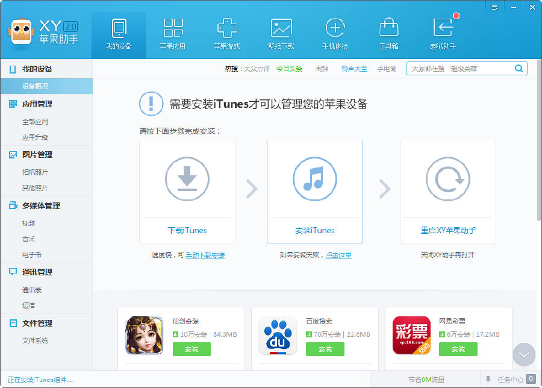Image resolution: width=542 pixels, height=388 pixels.
Task: Open the 我的设备 top navigation tab
Action: (x=119, y=35)
